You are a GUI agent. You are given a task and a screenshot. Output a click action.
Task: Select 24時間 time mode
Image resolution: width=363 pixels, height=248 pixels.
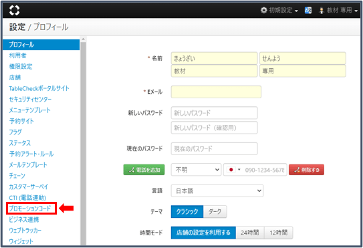[250, 233]
